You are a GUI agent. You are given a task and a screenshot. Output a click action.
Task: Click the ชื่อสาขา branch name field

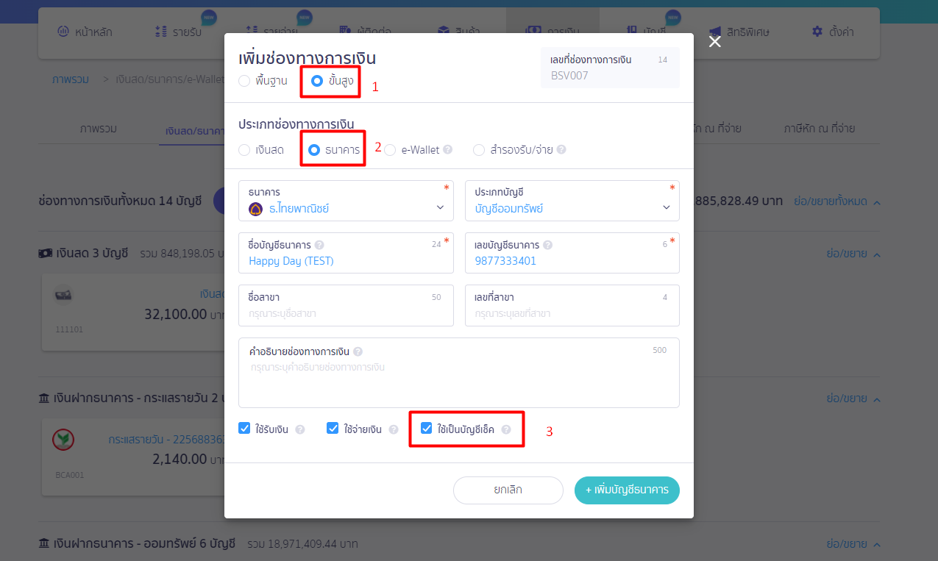(x=346, y=305)
